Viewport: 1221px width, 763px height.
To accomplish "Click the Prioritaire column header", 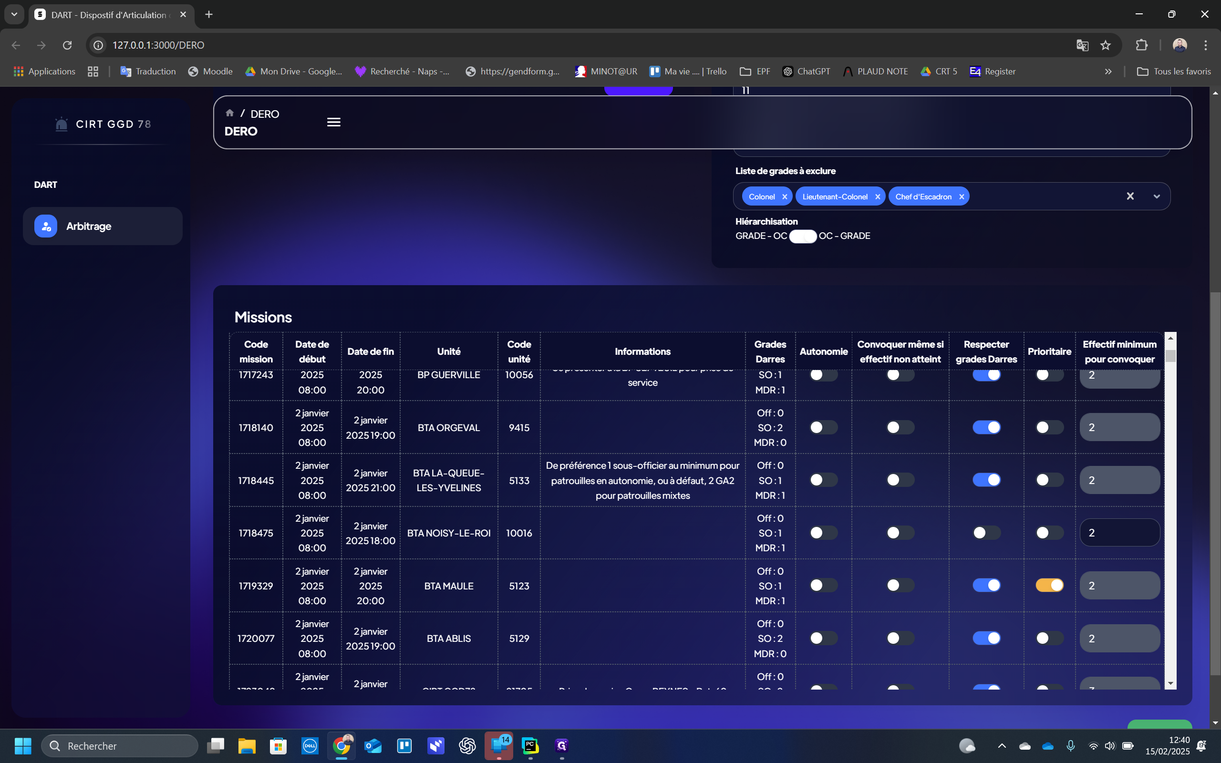I will (x=1049, y=352).
